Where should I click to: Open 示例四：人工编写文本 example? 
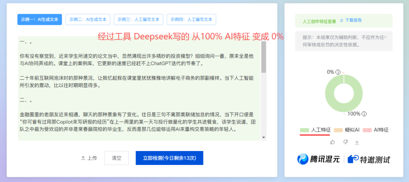coord(191,20)
